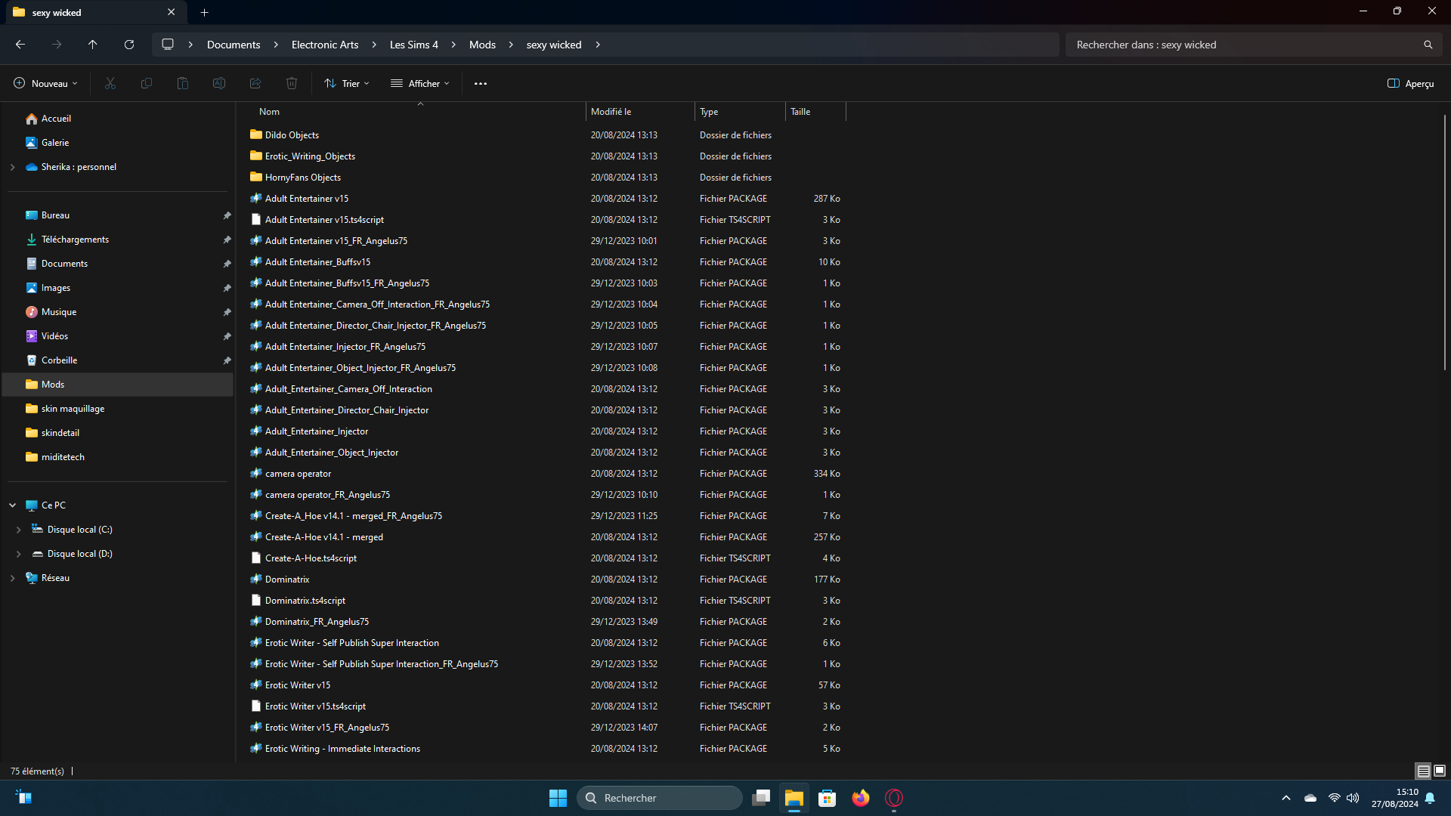Click the volume speaker tray icon
Screen dimensions: 1451x816
(1353, 798)
